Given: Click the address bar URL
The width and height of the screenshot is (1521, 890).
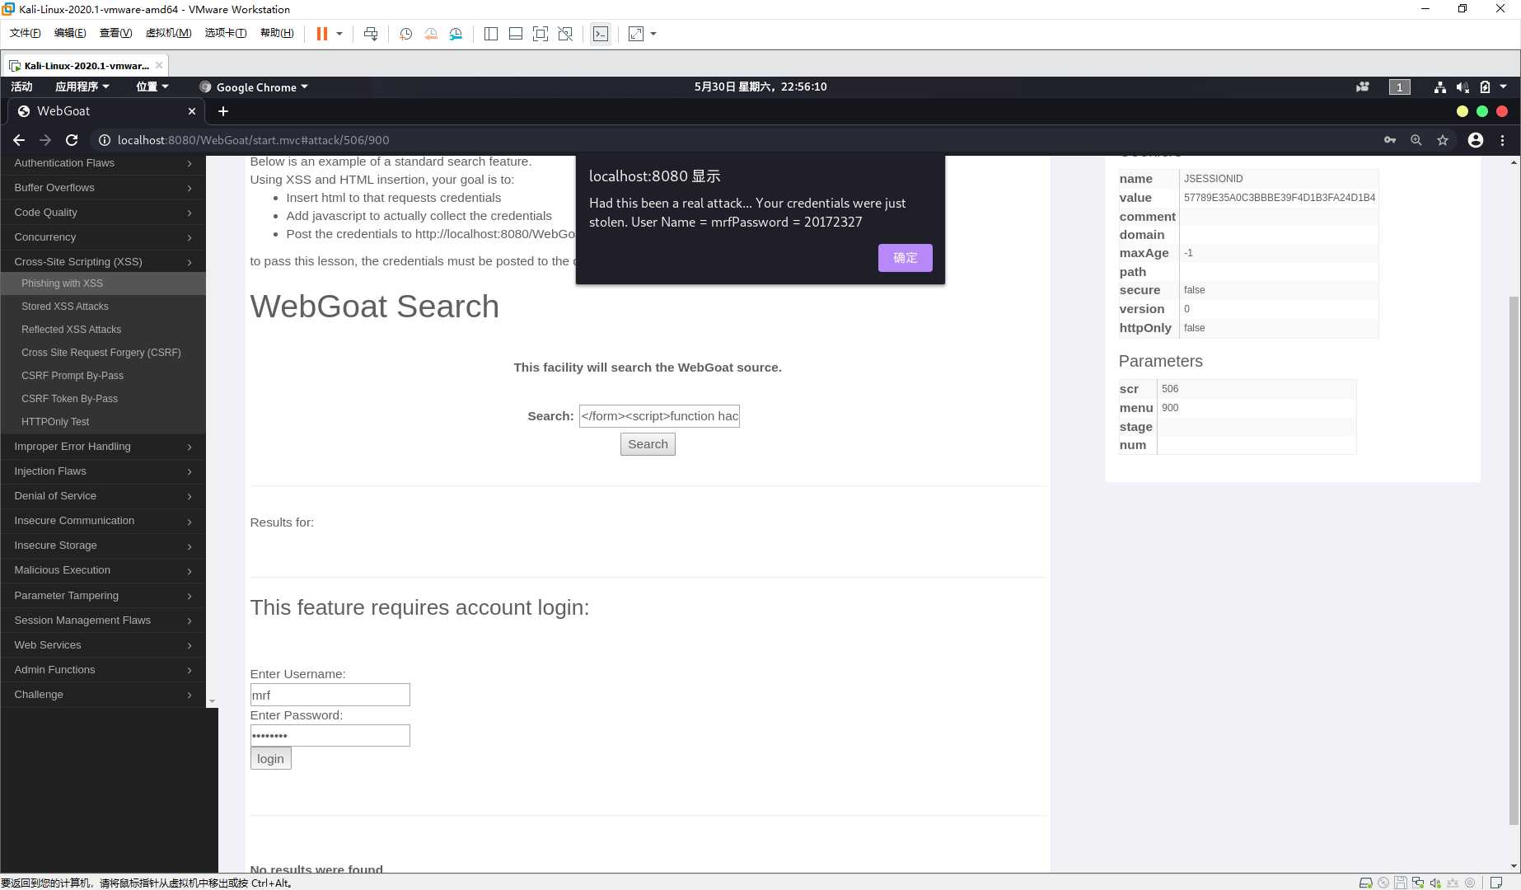Looking at the screenshot, I should click(x=253, y=140).
